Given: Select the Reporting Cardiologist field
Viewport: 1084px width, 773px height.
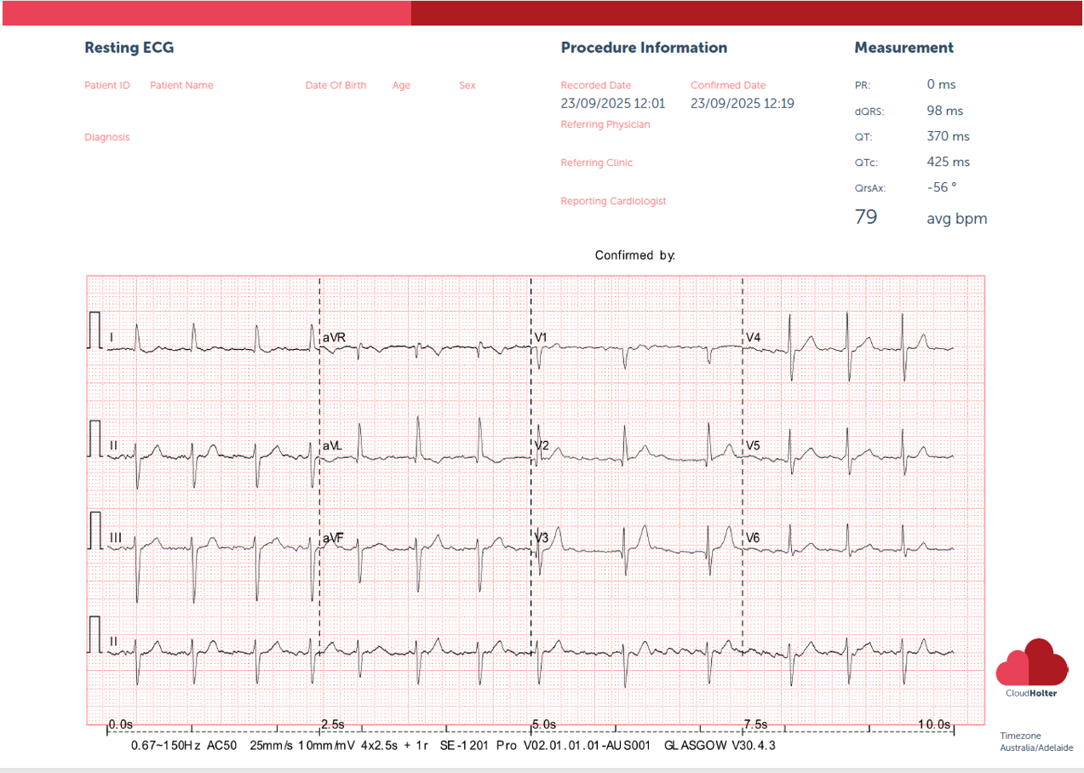Looking at the screenshot, I should [613, 201].
